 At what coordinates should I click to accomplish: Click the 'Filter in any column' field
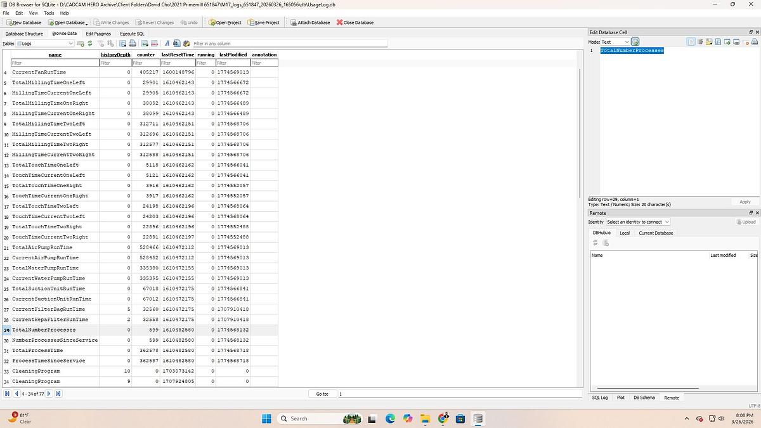(x=289, y=44)
